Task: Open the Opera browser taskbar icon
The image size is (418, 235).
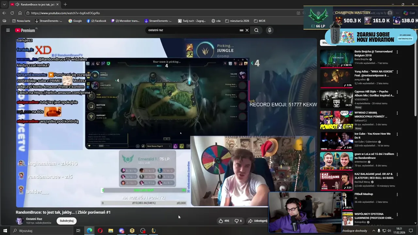Action: point(100,231)
